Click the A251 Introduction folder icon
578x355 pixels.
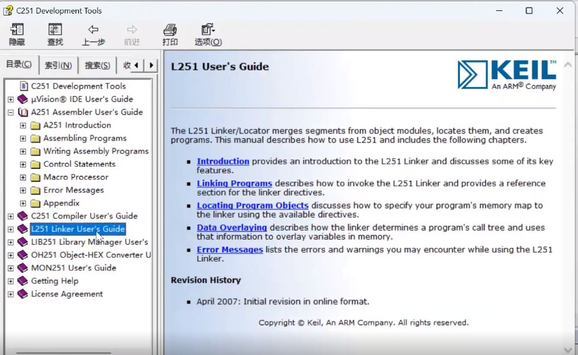pos(35,125)
